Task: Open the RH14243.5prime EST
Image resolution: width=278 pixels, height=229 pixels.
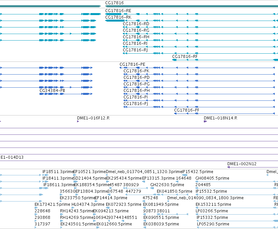Action: point(76,211)
